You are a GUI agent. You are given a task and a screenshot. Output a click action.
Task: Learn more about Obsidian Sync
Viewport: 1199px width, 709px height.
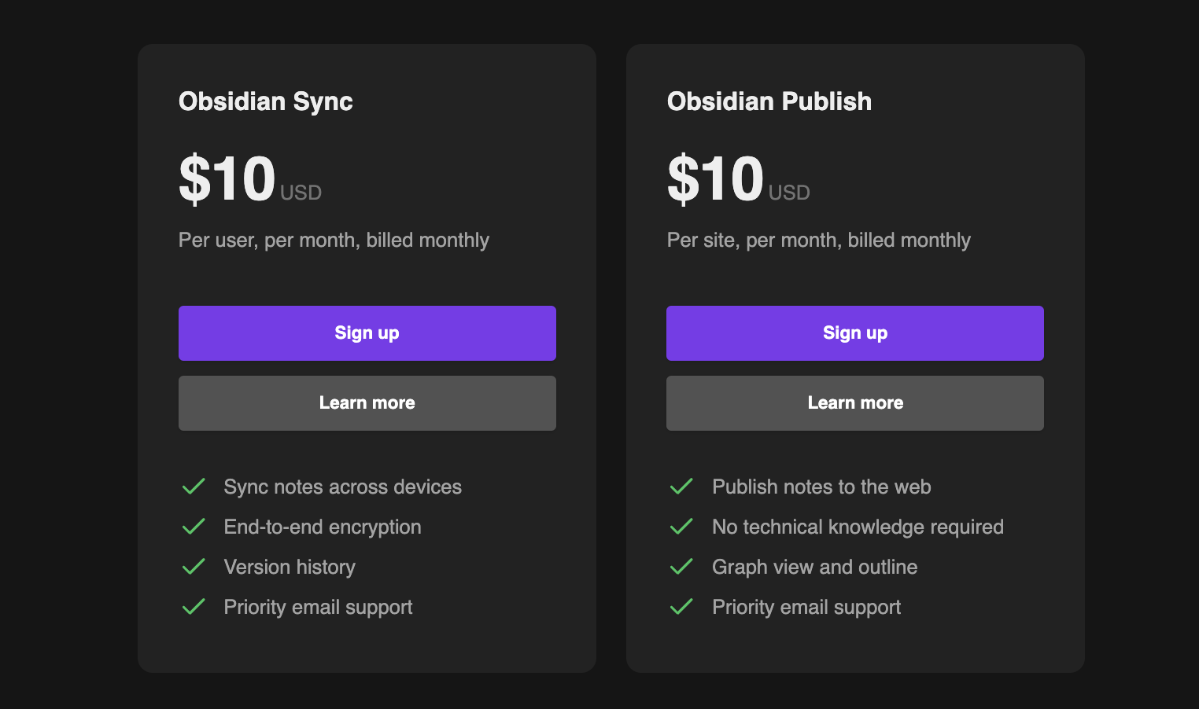(367, 403)
